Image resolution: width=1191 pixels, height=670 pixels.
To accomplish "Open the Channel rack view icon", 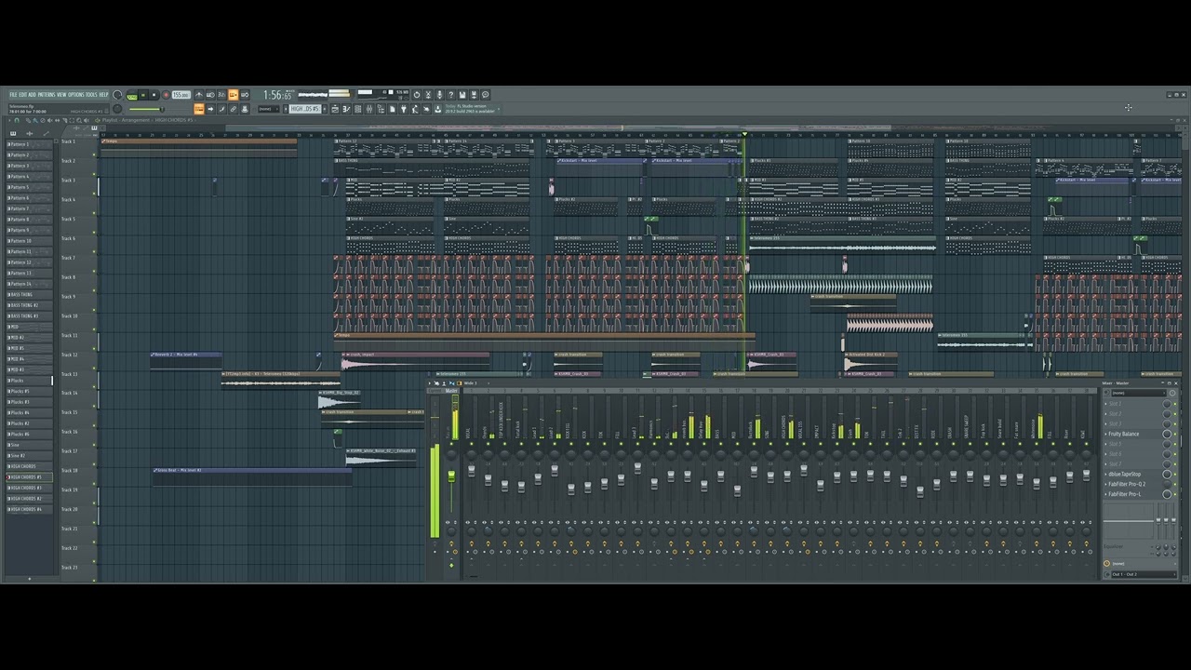I will pyautogui.click(x=357, y=109).
